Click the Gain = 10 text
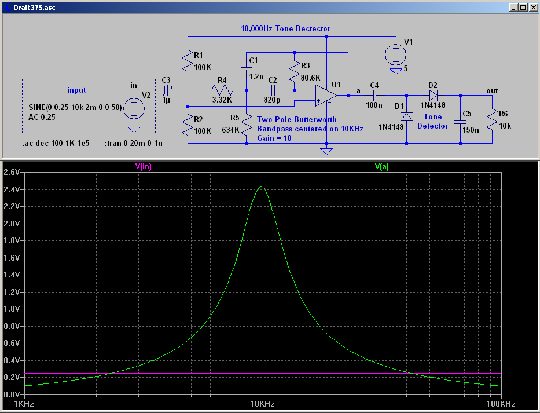Image resolution: width=540 pixels, height=413 pixels. tap(274, 138)
